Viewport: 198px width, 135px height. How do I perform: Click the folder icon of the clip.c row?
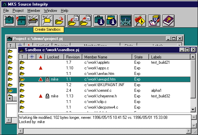[x=22, y=102]
